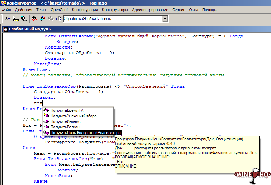The width and height of the screenshot is (271, 185).
Task: Open the Конструкторы menu
Action: pos(115,10)
